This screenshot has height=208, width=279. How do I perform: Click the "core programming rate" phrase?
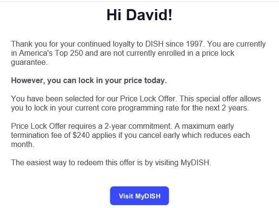coord(140,108)
